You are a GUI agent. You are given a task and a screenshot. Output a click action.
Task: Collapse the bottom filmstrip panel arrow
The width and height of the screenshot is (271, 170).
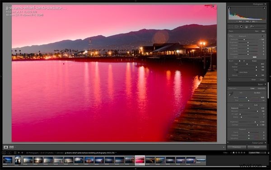pos(135,169)
